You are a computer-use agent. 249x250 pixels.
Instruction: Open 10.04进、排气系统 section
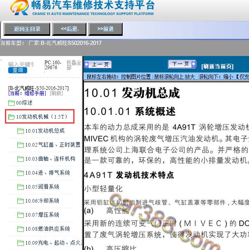(x=47, y=173)
